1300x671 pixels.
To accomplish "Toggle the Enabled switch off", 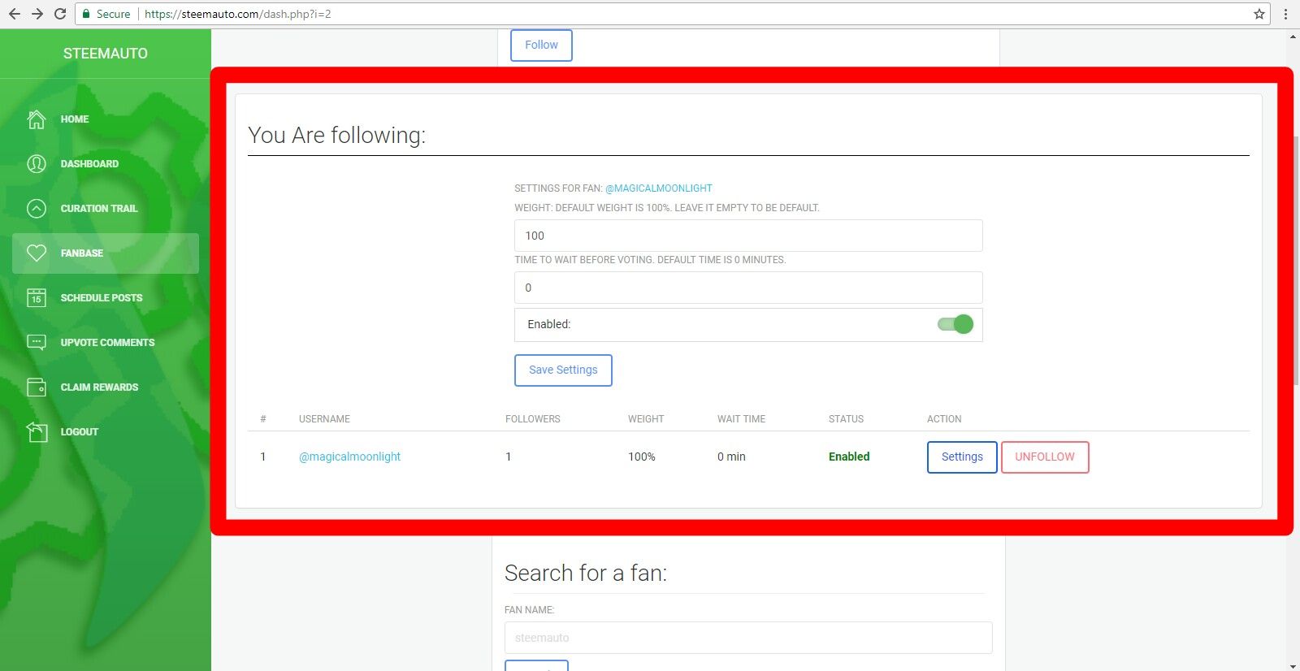I will 955,324.
